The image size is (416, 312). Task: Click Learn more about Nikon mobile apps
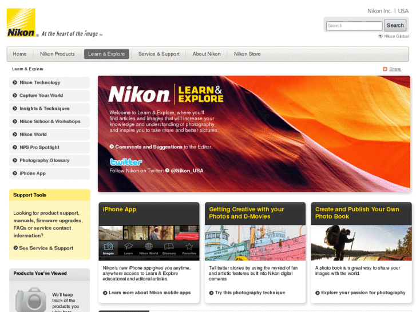point(149,293)
